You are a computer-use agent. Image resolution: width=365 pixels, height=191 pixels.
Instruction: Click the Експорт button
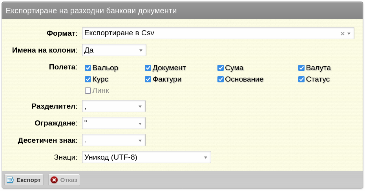[24, 180]
